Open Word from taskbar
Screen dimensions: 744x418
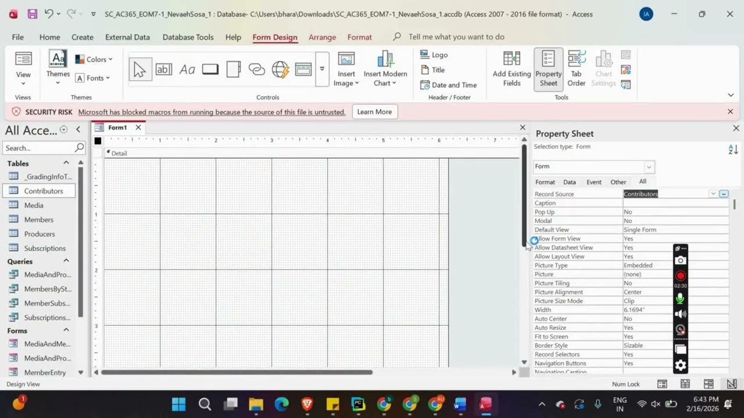[x=460, y=404]
